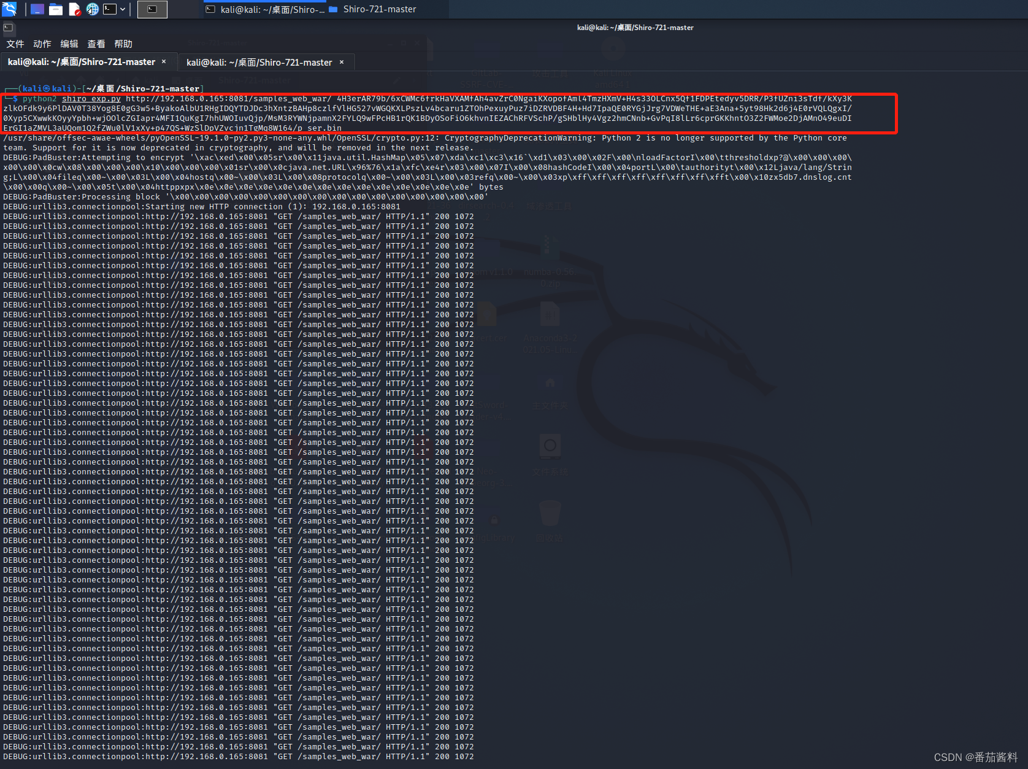The image size is (1028, 769).
Task: Open the 编辑 menu
Action: coord(69,44)
